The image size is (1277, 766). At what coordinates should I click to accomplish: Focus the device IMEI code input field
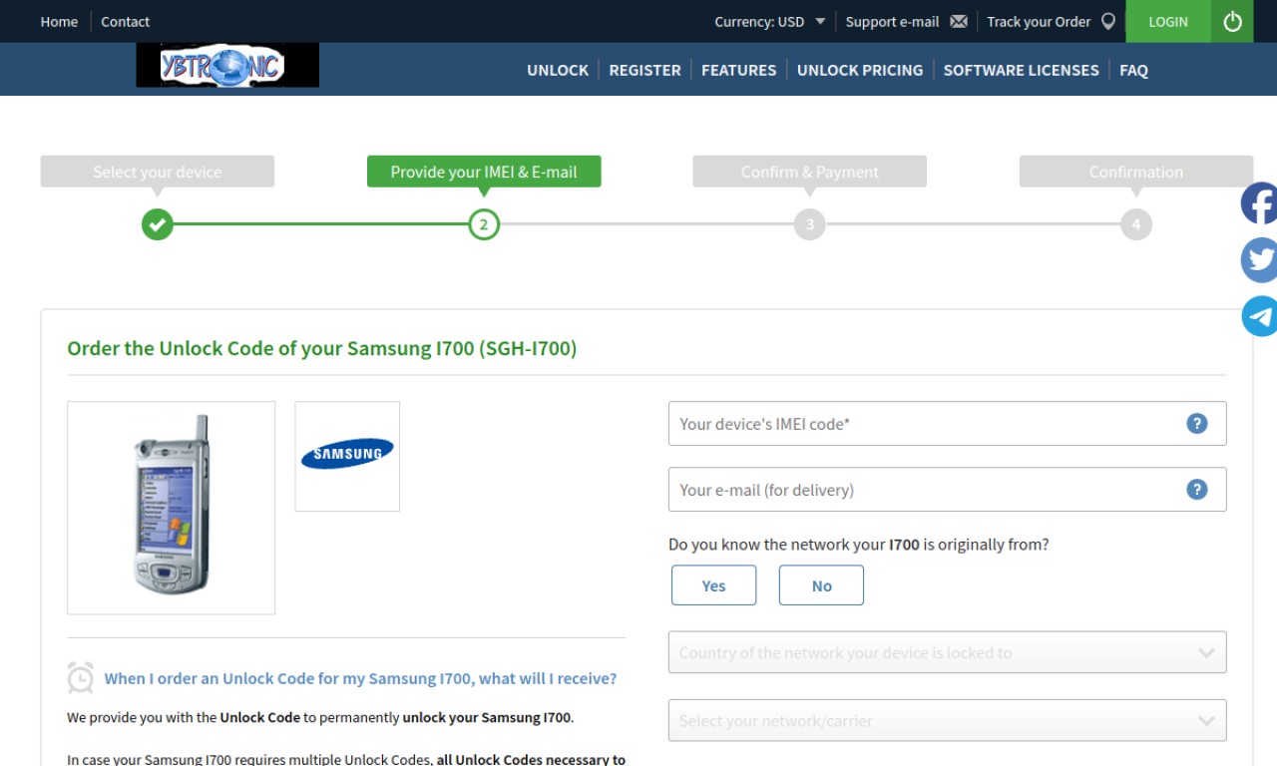(947, 423)
